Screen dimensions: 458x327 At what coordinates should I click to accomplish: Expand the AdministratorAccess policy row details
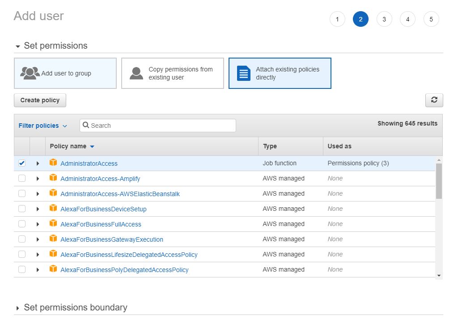point(38,163)
